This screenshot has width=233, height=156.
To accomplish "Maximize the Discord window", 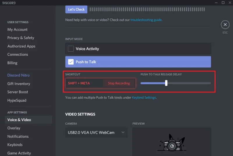I will click(x=223, y=3).
